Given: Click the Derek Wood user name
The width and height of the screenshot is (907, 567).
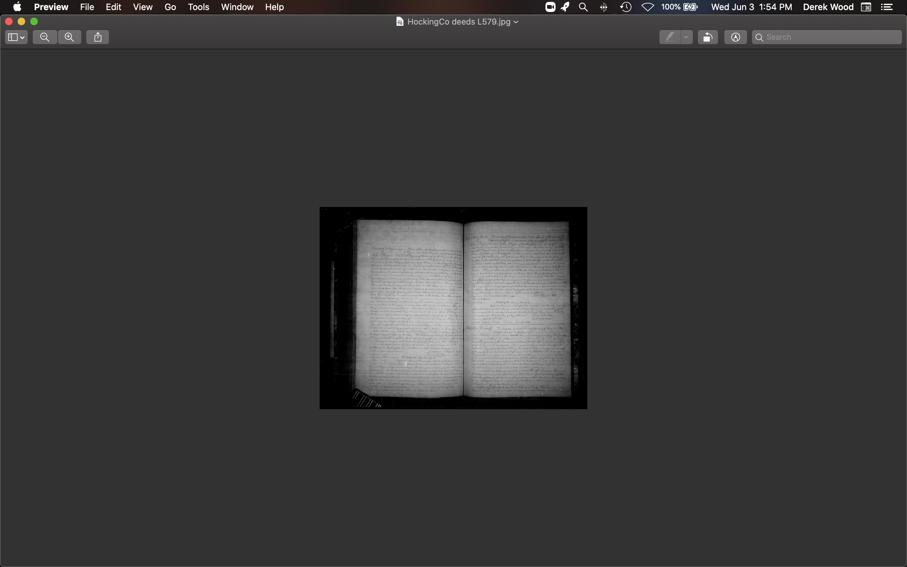Looking at the screenshot, I should click(x=828, y=7).
